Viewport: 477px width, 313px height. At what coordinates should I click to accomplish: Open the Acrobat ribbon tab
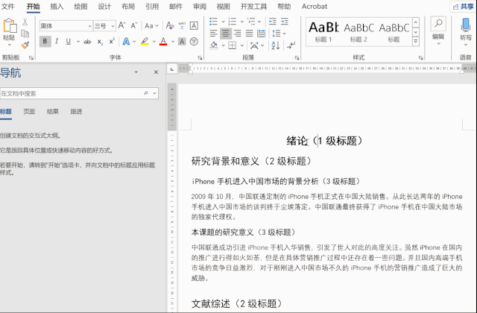coord(315,7)
